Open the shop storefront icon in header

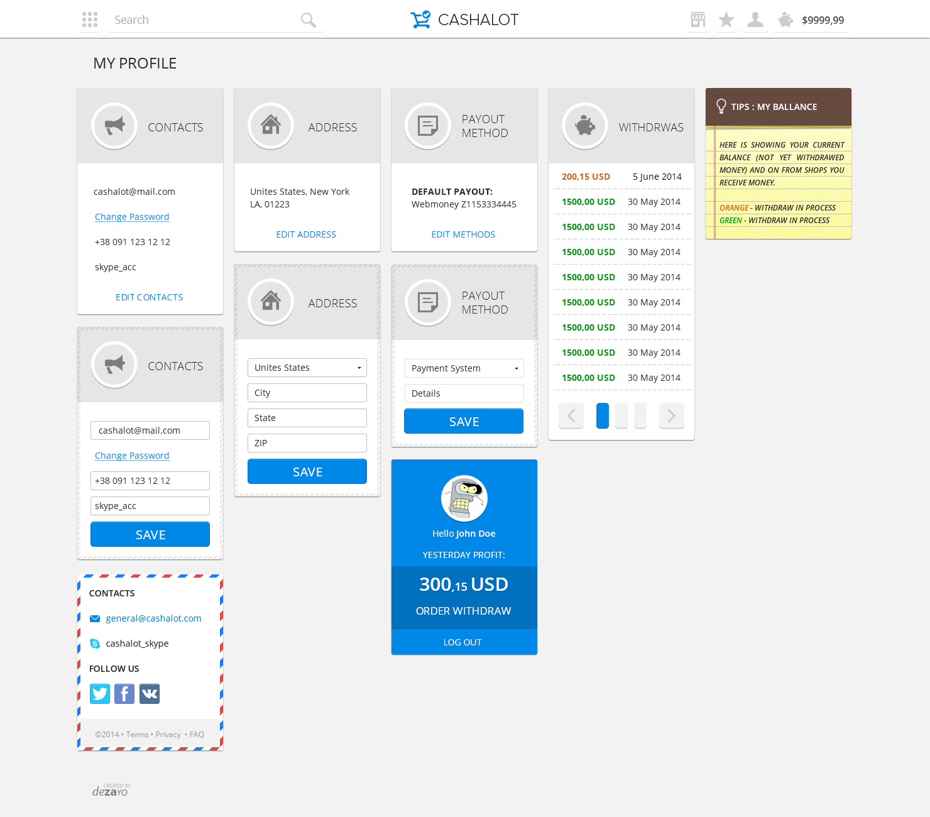[697, 19]
